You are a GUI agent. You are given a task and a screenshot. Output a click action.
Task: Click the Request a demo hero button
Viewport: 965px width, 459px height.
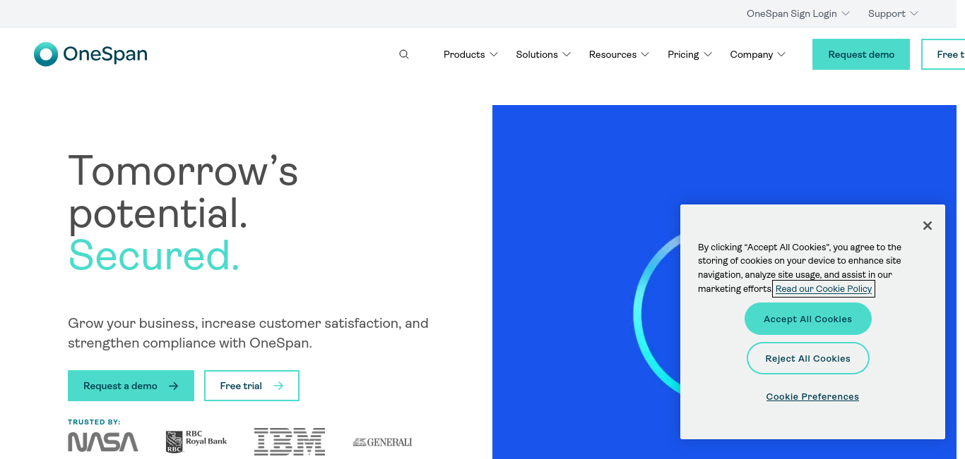tap(131, 386)
